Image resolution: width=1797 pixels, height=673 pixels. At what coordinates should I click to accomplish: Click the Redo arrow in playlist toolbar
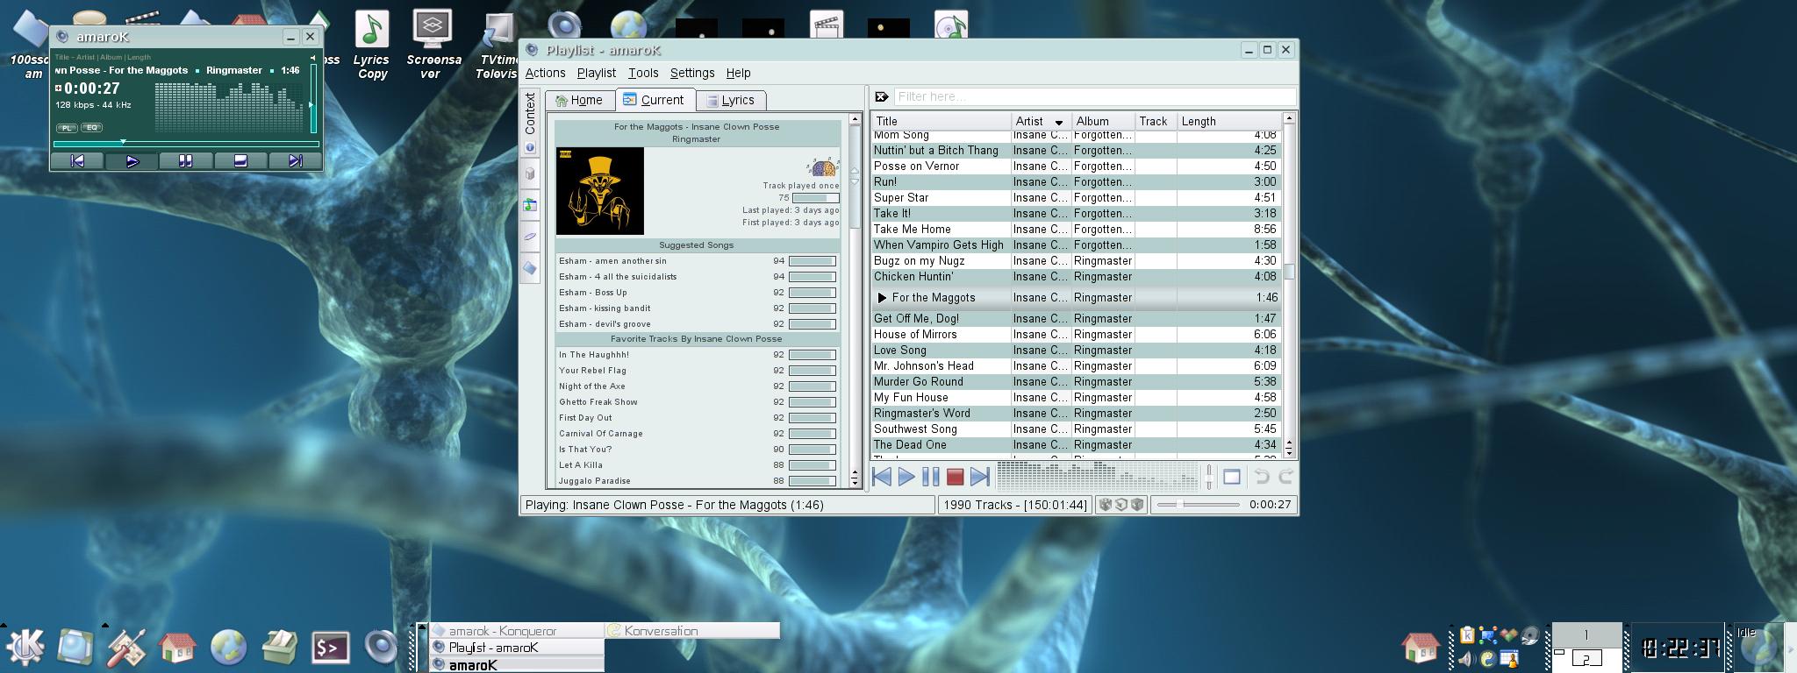pyautogui.click(x=1285, y=477)
